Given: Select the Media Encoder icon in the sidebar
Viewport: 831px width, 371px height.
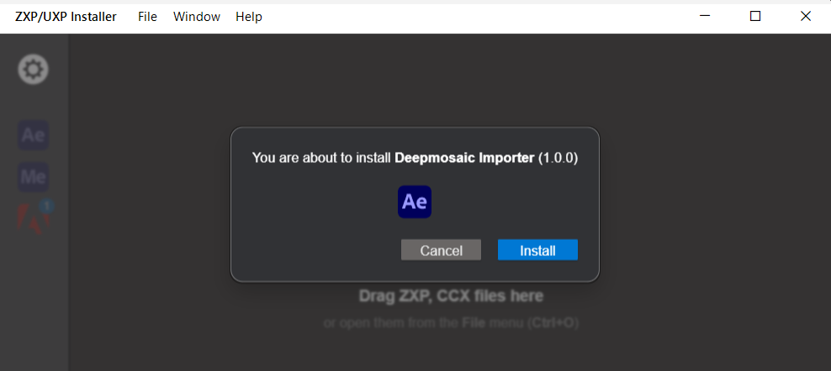Looking at the screenshot, I should coord(34,177).
